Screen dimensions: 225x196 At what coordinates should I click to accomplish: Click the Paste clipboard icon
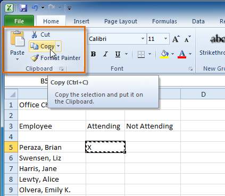point(18,39)
